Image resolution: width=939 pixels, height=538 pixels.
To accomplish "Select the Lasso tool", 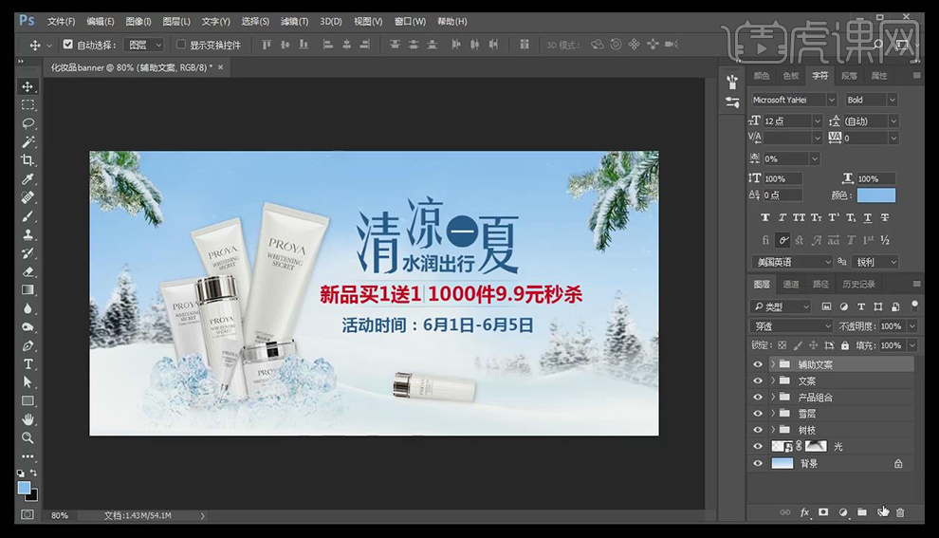I will point(28,123).
